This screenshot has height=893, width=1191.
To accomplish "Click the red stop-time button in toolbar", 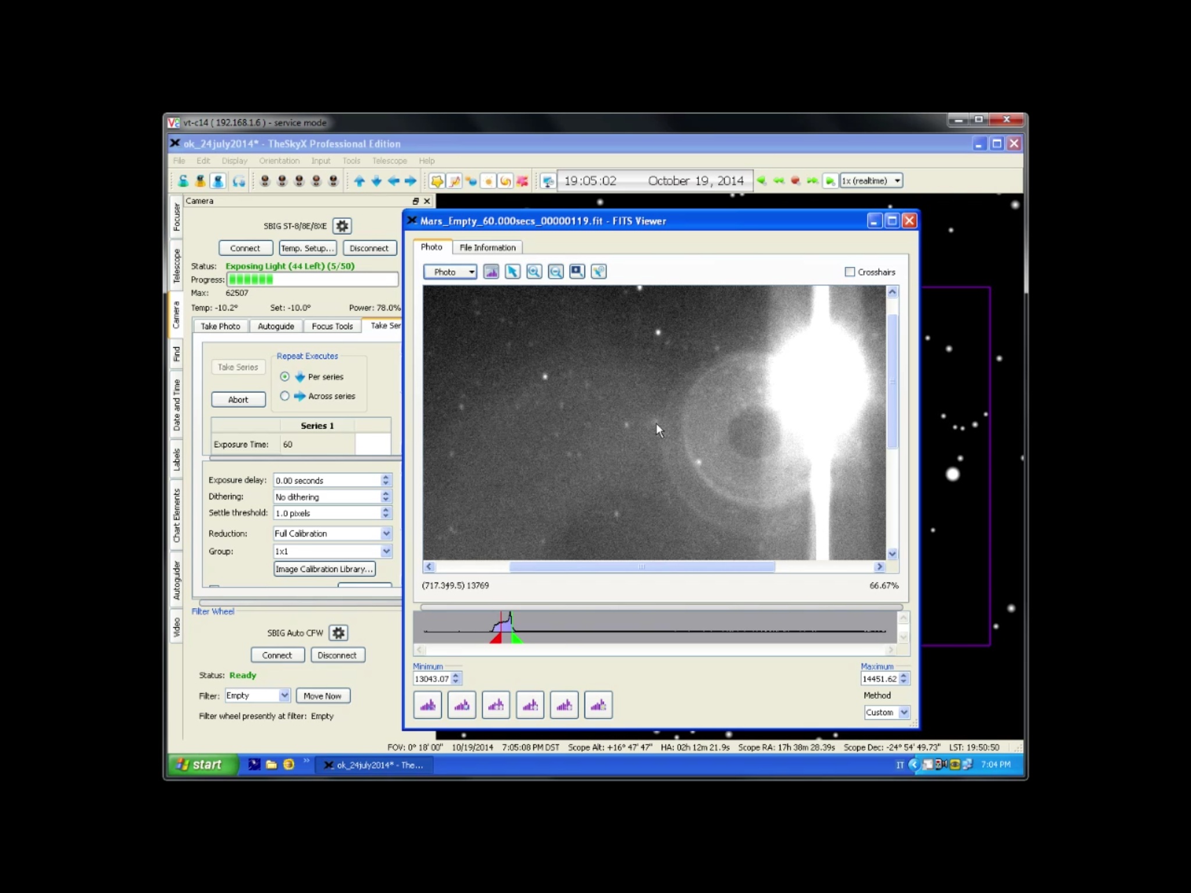I will 796,181.
